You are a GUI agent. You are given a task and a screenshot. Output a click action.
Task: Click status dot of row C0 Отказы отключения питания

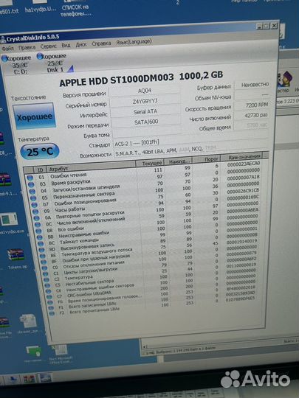point(44,268)
